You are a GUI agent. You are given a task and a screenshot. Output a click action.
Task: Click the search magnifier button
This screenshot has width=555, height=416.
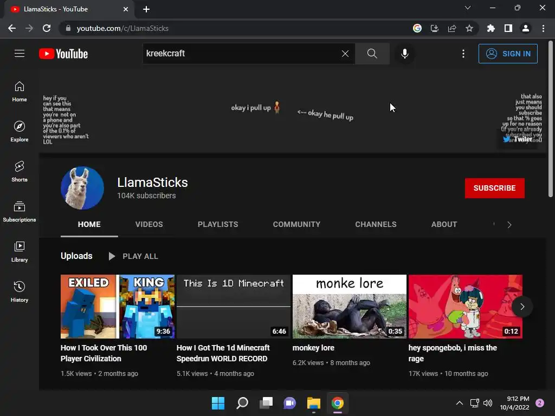pyautogui.click(x=372, y=54)
